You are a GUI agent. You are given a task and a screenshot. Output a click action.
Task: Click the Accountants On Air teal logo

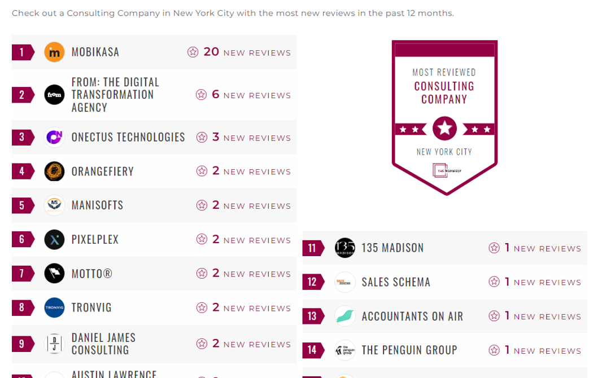point(345,316)
